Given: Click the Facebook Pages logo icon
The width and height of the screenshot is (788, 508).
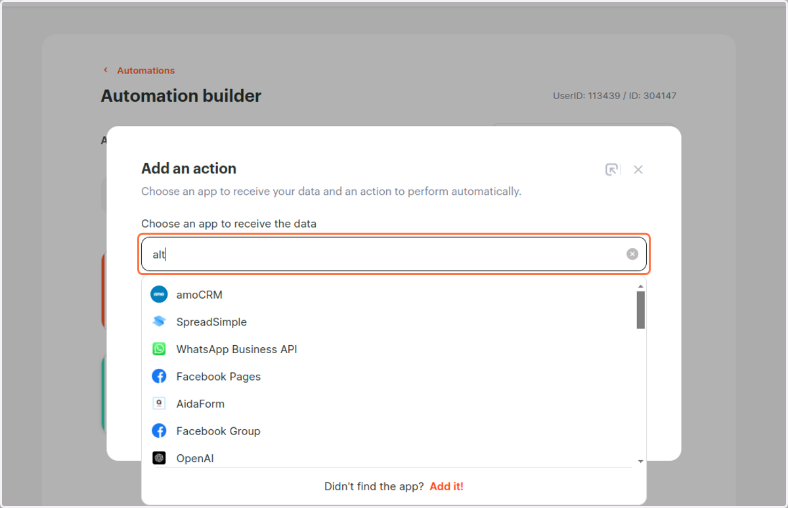Looking at the screenshot, I should pyautogui.click(x=159, y=376).
